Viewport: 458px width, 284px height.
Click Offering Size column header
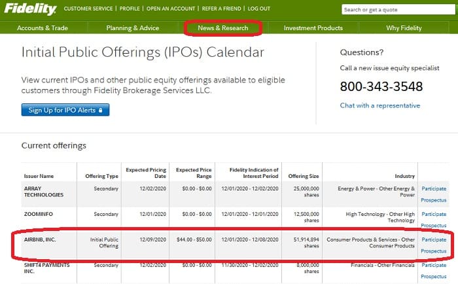(x=304, y=176)
